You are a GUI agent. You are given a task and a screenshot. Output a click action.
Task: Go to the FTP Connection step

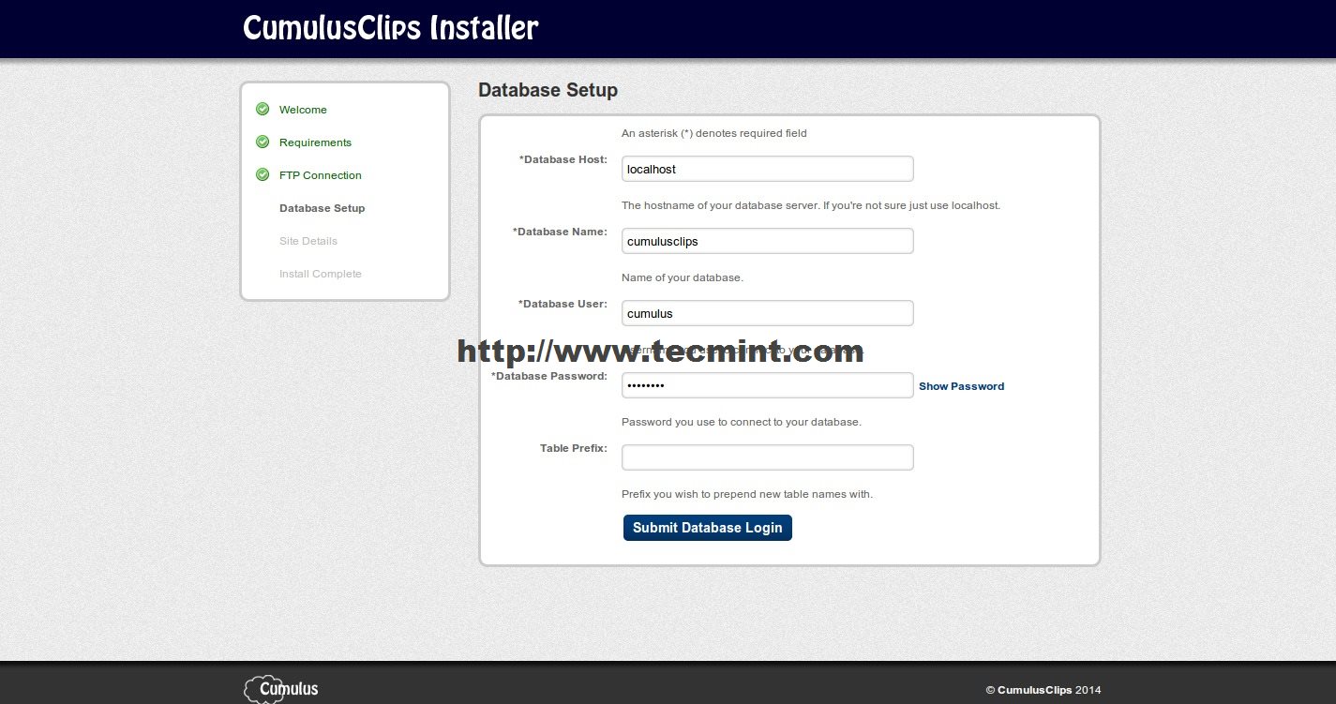(x=320, y=175)
